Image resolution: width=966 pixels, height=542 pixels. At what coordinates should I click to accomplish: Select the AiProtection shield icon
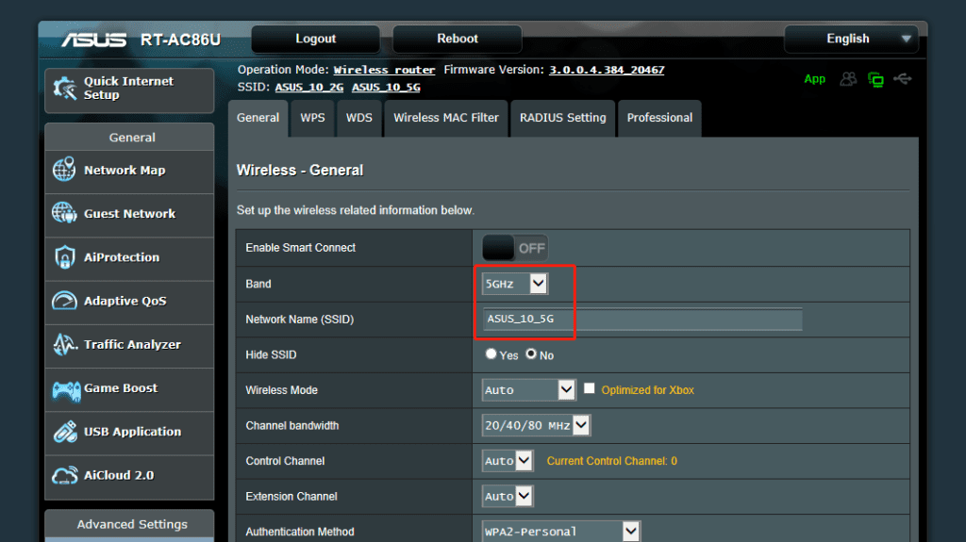[x=64, y=257]
